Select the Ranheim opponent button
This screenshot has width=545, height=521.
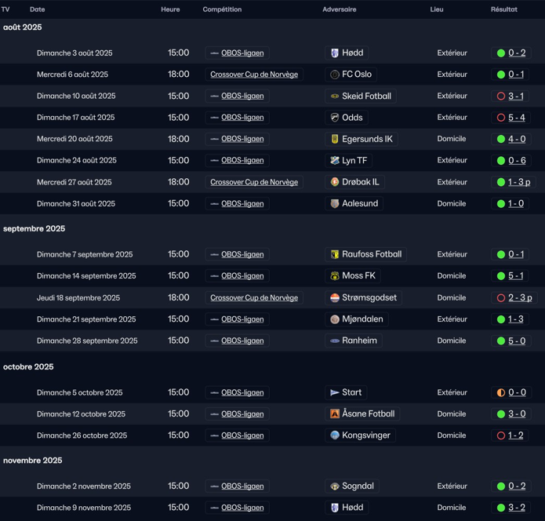(x=353, y=341)
